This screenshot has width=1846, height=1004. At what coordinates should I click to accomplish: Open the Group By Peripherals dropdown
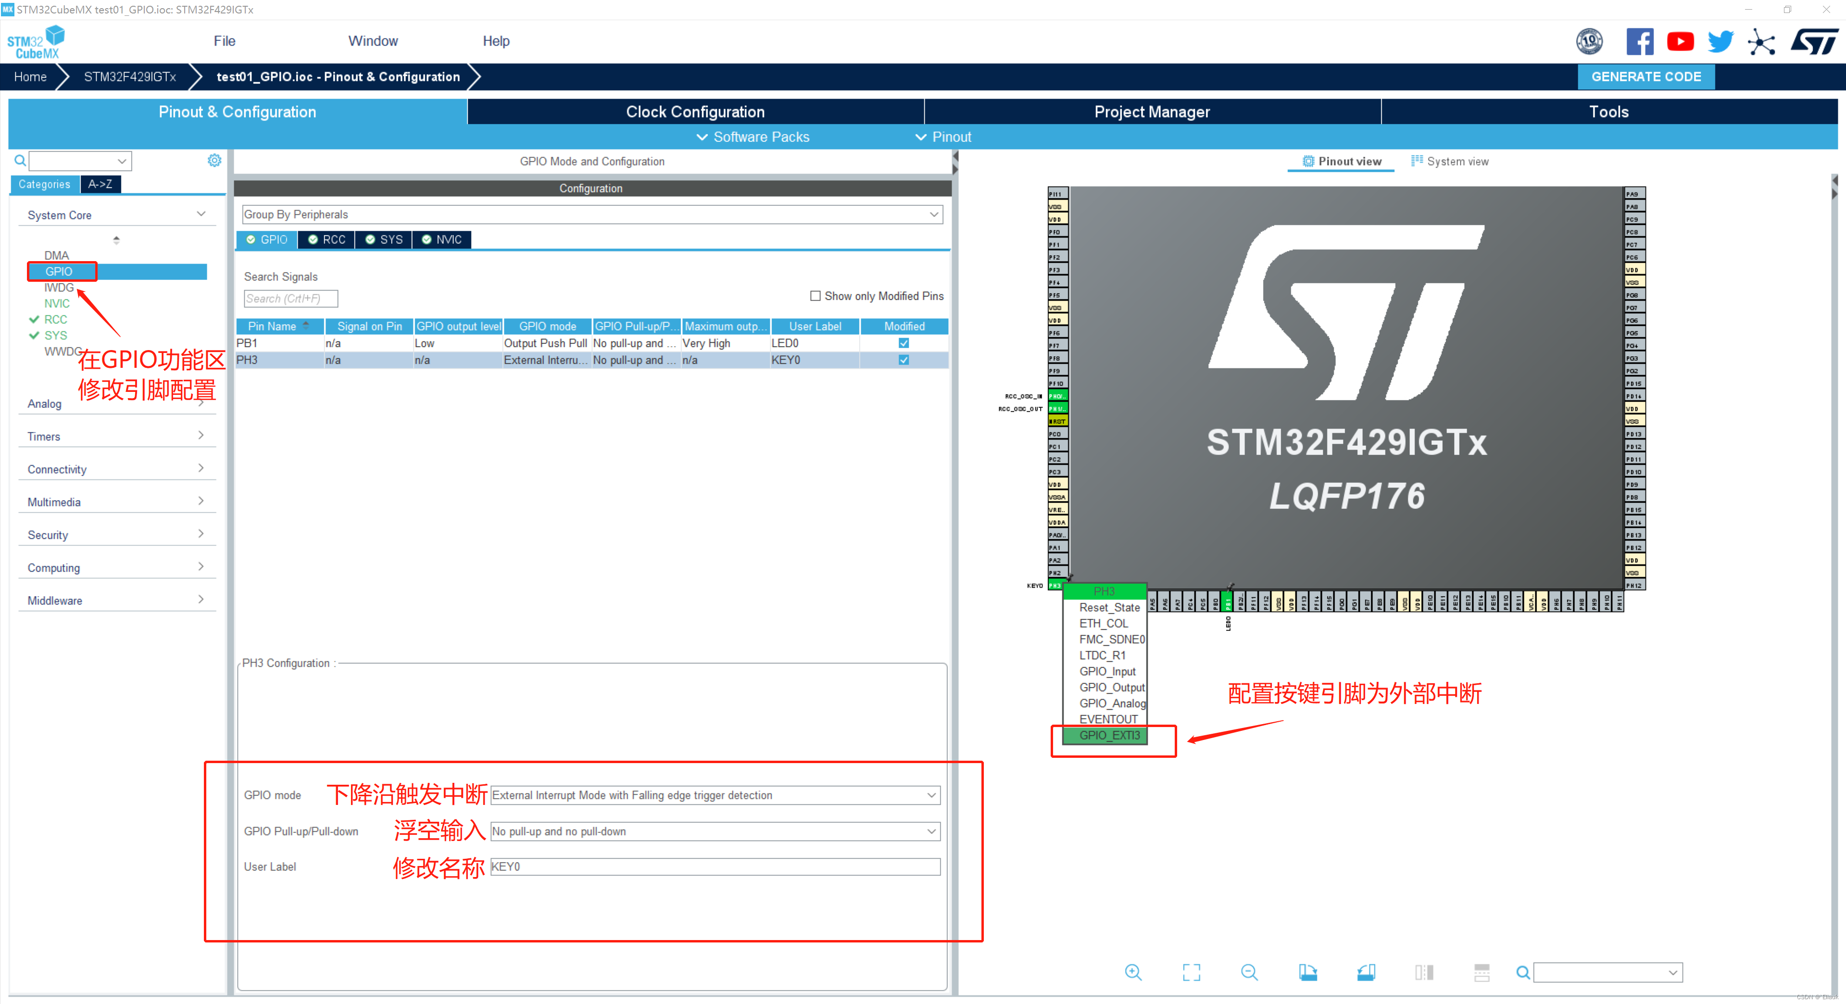(592, 213)
